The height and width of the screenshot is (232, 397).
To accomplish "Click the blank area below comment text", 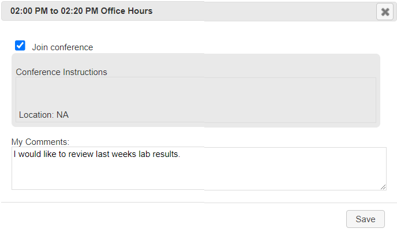I will point(198,176).
